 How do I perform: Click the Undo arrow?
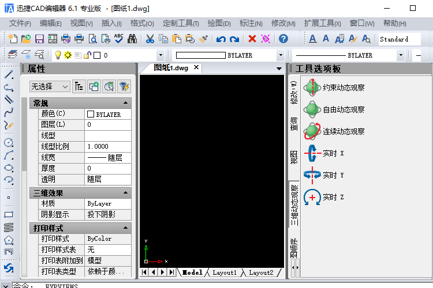[x=221, y=39]
